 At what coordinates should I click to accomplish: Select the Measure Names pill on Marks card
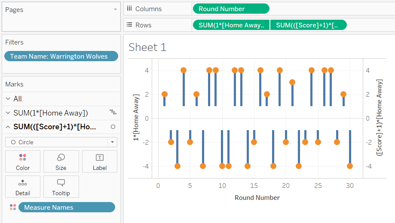click(x=67, y=207)
